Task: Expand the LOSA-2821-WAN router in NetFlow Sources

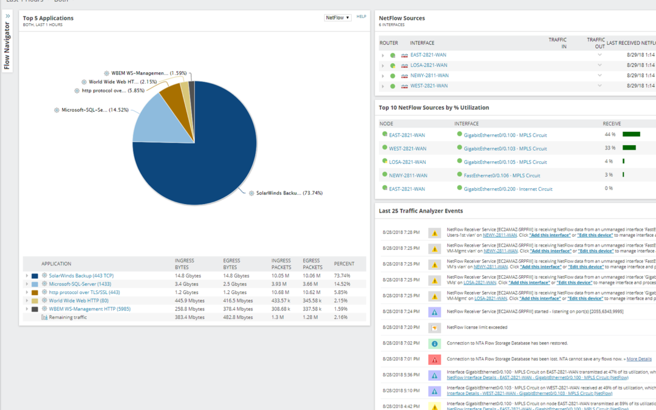Action: click(x=383, y=66)
